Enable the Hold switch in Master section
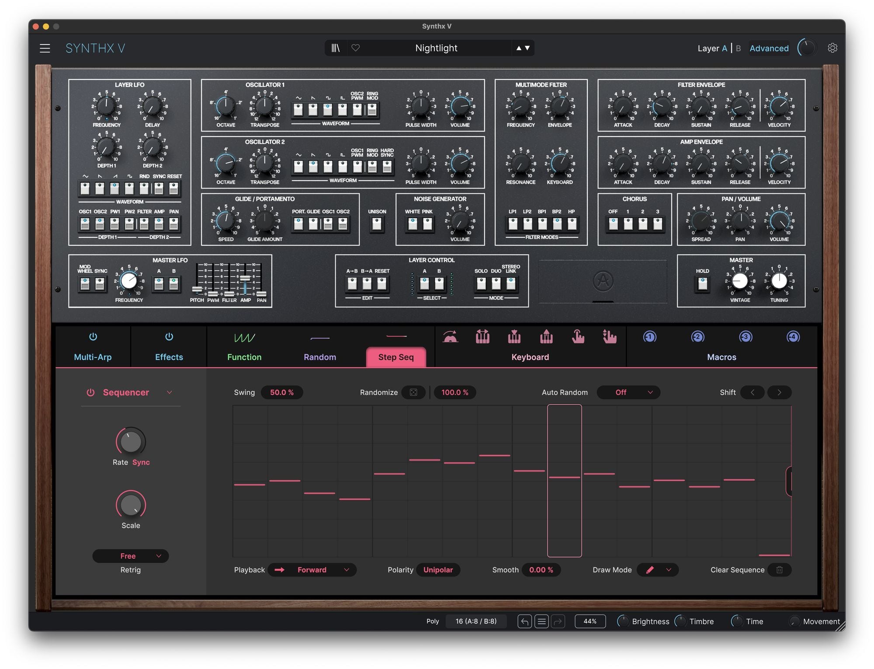874x669 pixels. click(x=702, y=284)
